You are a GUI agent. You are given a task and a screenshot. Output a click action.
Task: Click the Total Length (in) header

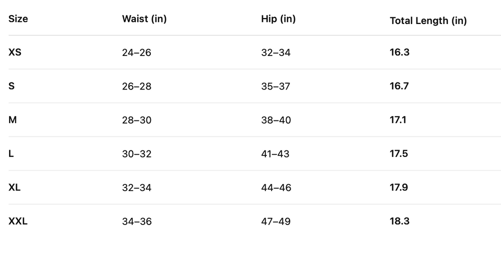[x=428, y=21]
